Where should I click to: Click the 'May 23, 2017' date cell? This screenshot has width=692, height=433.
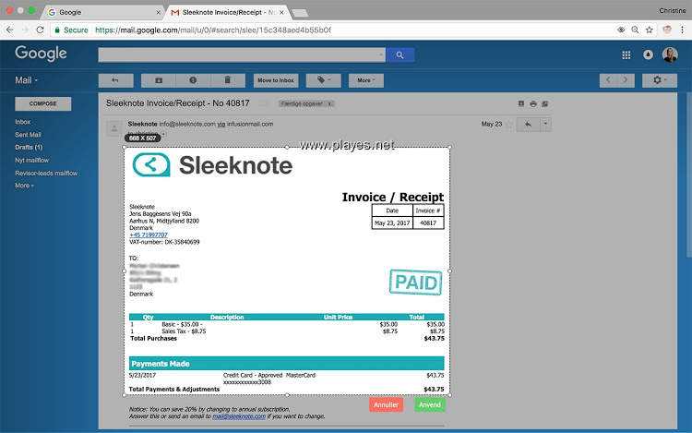pyautogui.click(x=392, y=223)
